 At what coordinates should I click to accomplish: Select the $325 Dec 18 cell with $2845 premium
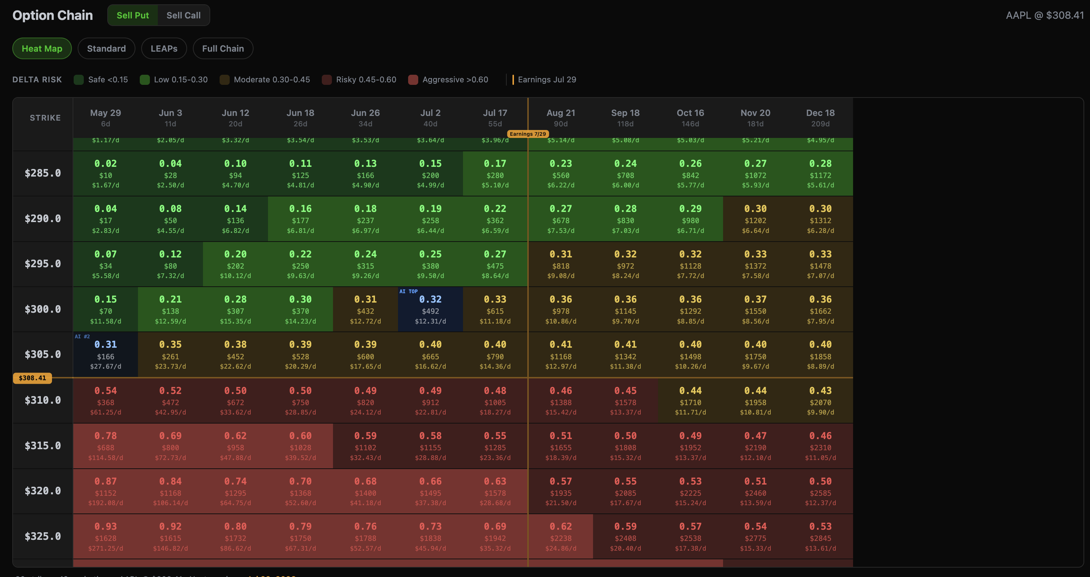point(821,537)
